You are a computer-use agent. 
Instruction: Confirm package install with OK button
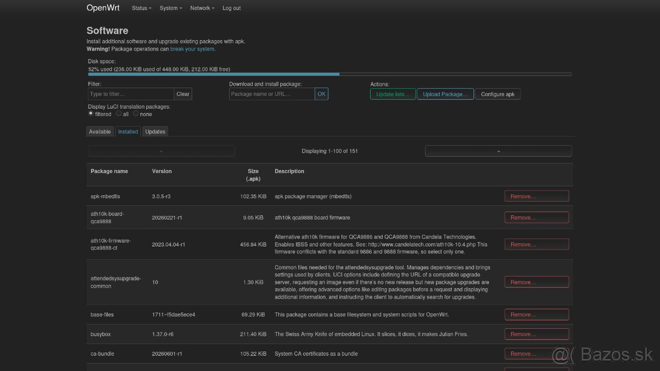[x=322, y=94]
